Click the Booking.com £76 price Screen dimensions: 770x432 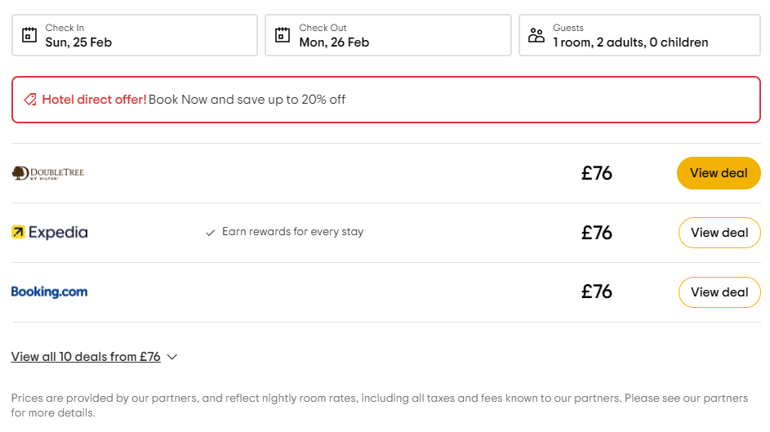point(597,292)
